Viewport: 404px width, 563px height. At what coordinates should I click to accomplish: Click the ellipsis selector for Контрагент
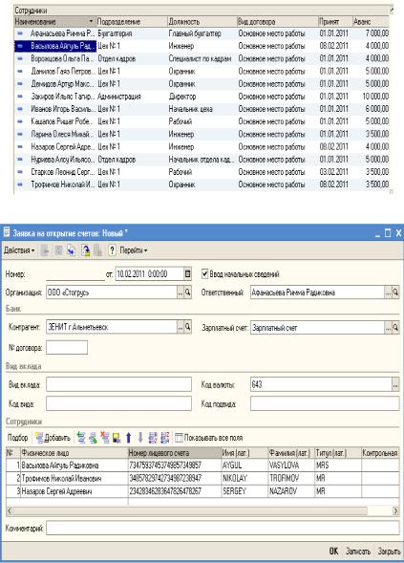point(181,327)
